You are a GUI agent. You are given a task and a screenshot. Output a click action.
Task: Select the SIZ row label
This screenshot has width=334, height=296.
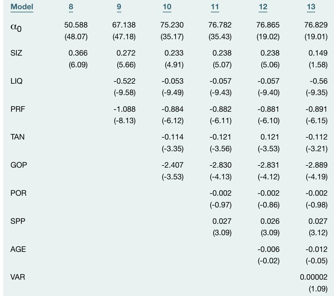(16, 53)
